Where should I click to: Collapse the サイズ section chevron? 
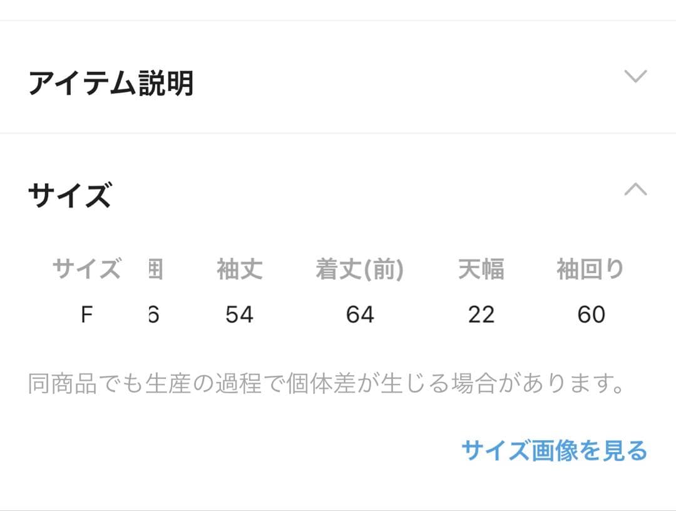pos(635,189)
